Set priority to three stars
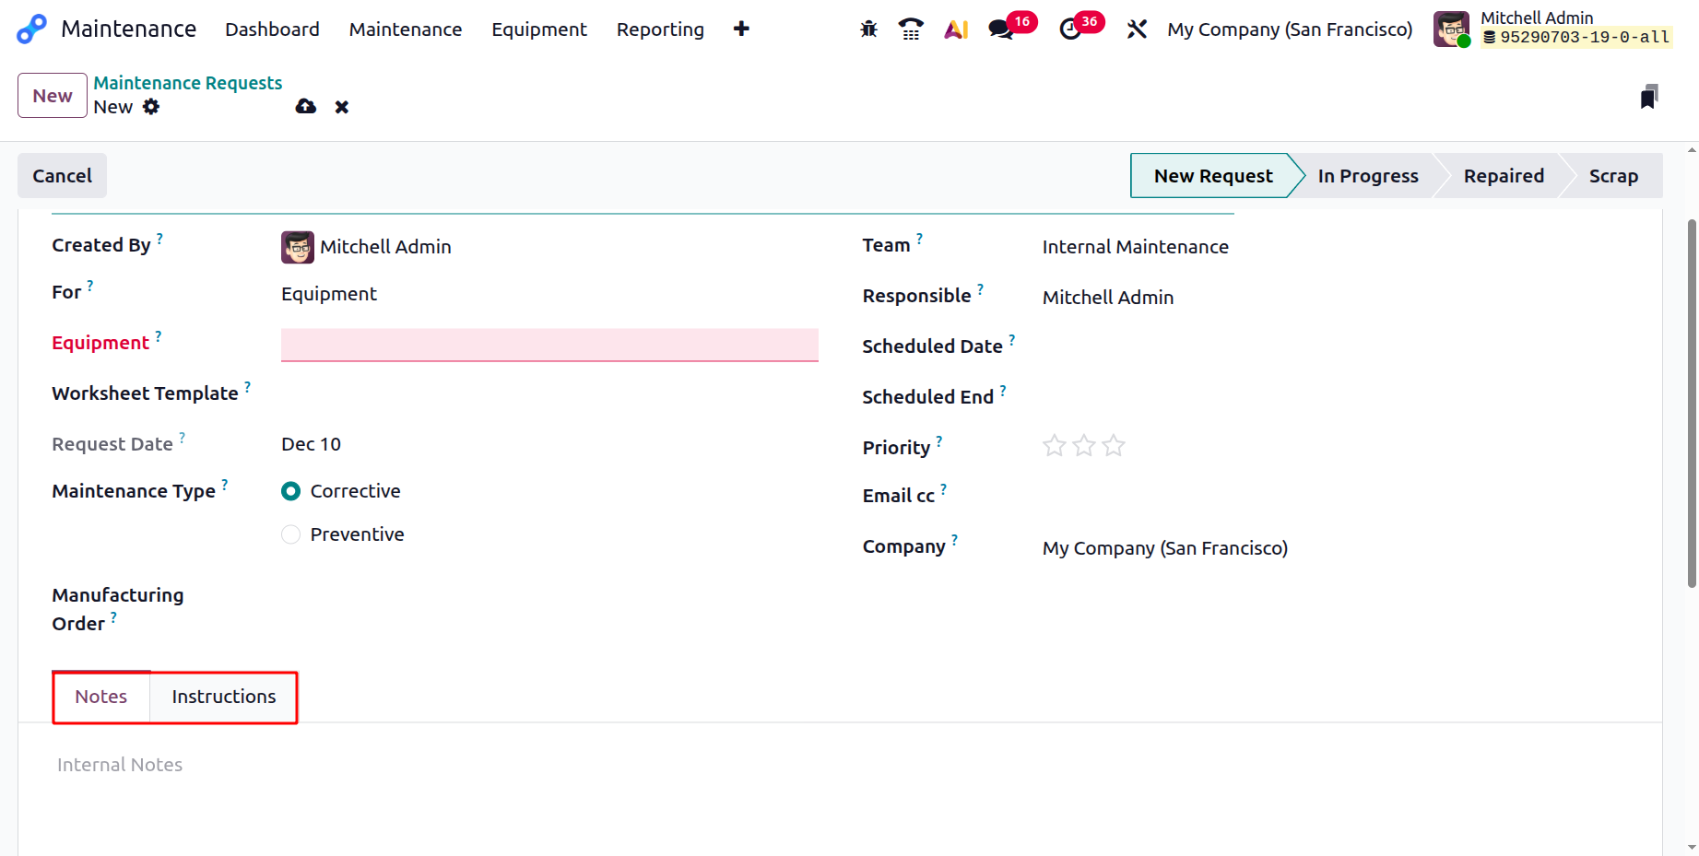The height and width of the screenshot is (856, 1699). pyautogui.click(x=1114, y=446)
